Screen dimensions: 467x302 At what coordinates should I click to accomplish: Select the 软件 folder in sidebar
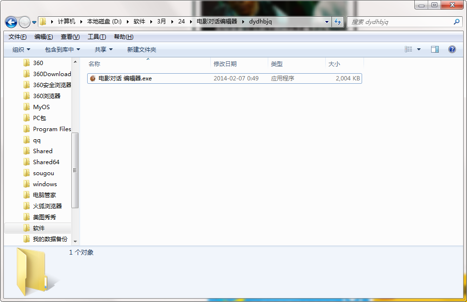pyautogui.click(x=38, y=228)
